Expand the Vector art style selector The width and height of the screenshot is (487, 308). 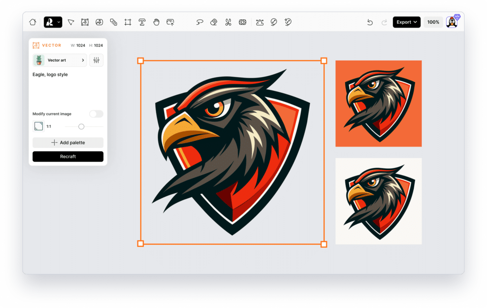(60, 60)
